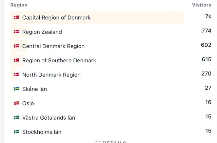This screenshot has height=143, width=217.
Task: Filter by the Region Zealand name
Action: coord(42,32)
